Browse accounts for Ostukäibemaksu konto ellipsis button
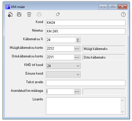The height and width of the screenshot is (121, 132). [77, 57]
